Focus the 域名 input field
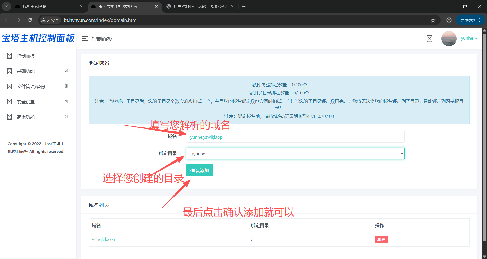 coord(295,137)
